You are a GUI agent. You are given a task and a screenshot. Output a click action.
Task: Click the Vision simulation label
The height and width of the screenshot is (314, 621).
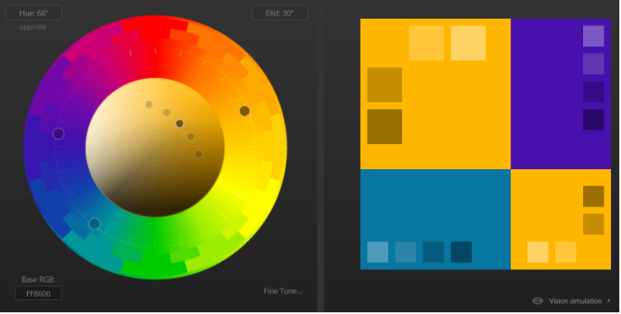[575, 301]
